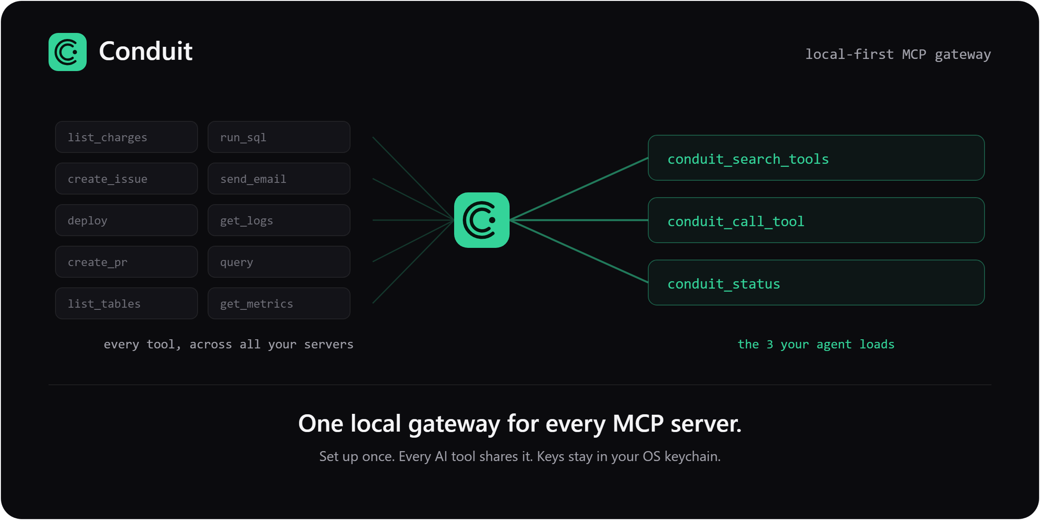Select the send_email tool chip

pos(279,179)
